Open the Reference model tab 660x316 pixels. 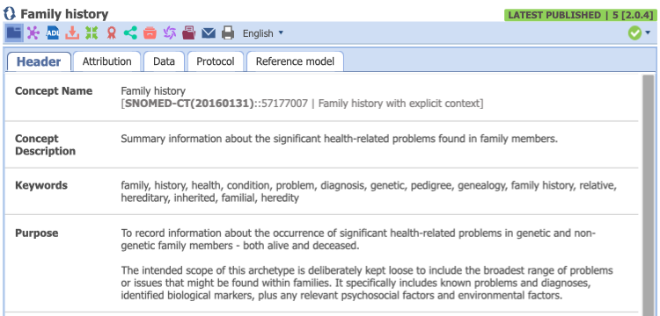(x=295, y=61)
